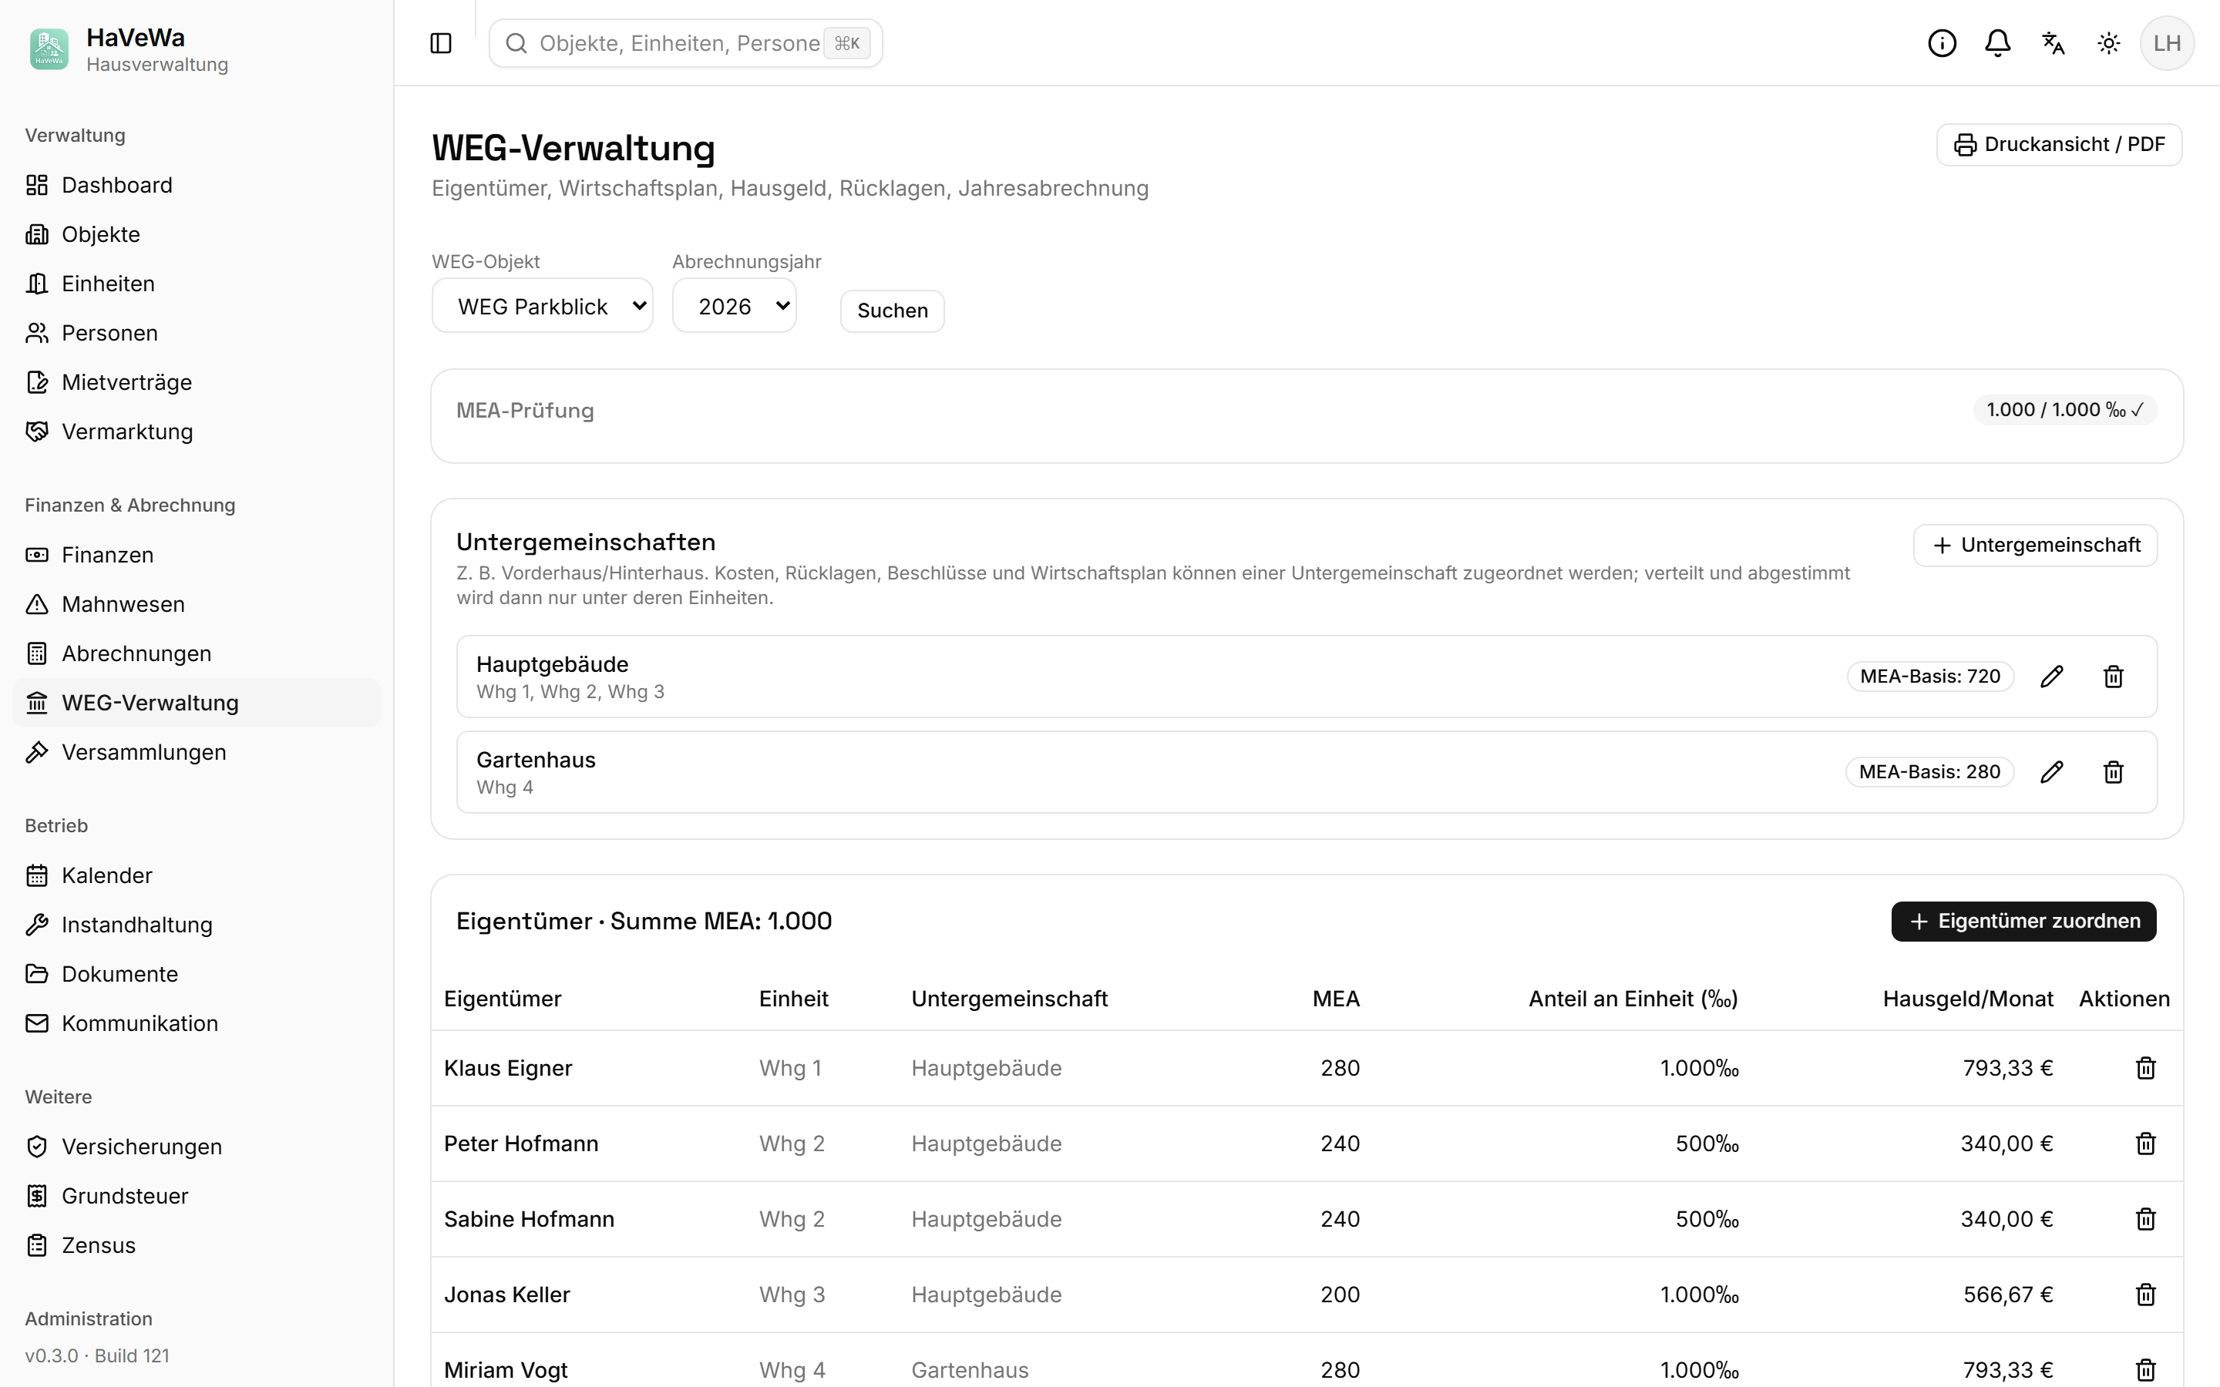Open Zensus in sidebar

(197, 1246)
